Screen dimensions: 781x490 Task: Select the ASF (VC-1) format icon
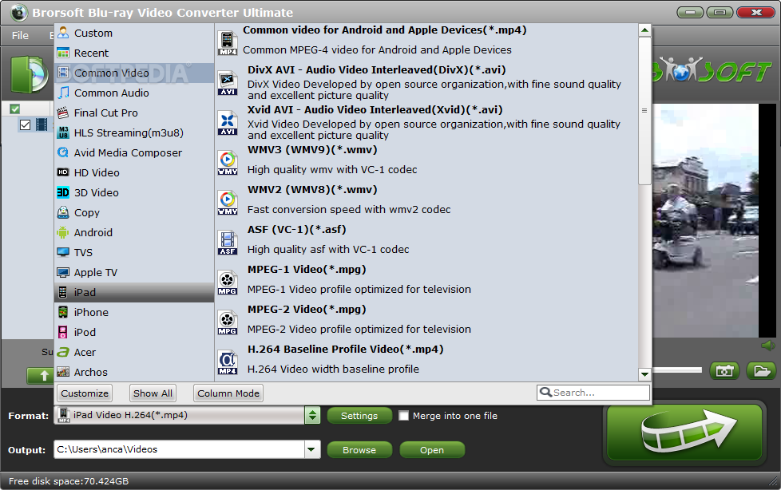[x=228, y=243]
